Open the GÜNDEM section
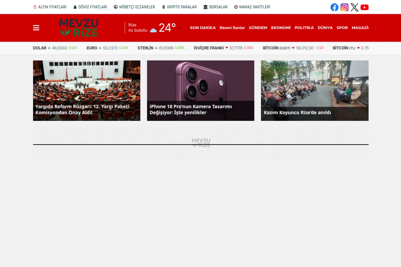Viewport: 401px width, 267px height. (x=258, y=28)
